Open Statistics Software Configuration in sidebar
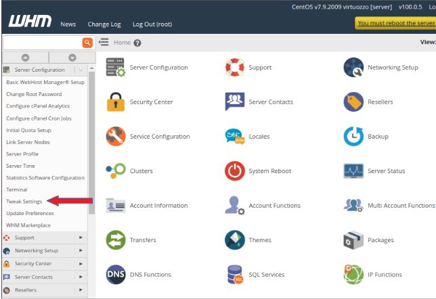 tap(45, 178)
